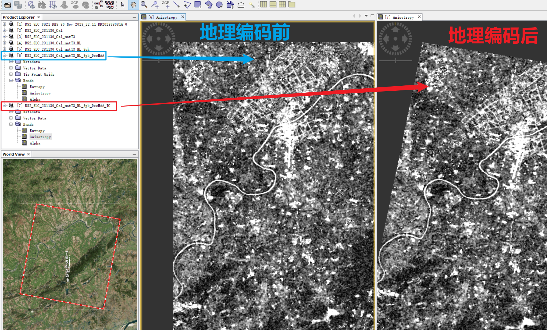Tile windows with the vertical-columns icon
The height and width of the screenshot is (330, 547).
263,4
